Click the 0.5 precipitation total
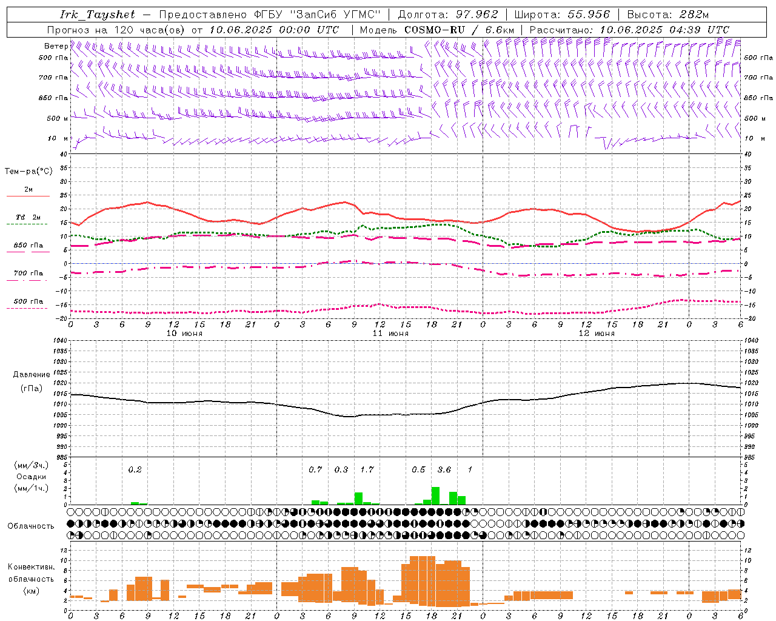The image size is (776, 621). (418, 470)
